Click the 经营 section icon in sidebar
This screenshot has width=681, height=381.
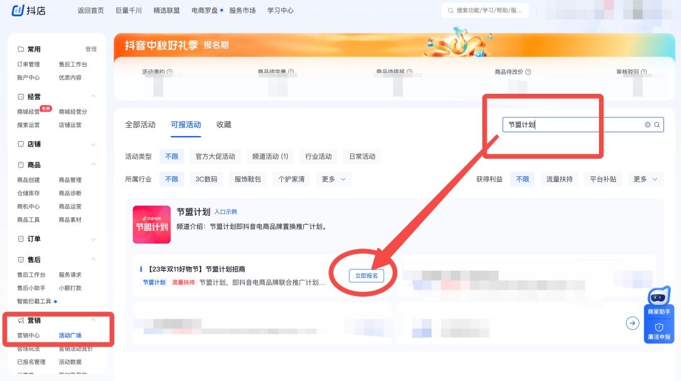(x=20, y=96)
